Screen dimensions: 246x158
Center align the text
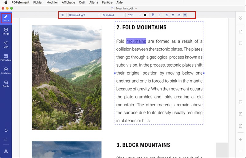(x=173, y=15)
